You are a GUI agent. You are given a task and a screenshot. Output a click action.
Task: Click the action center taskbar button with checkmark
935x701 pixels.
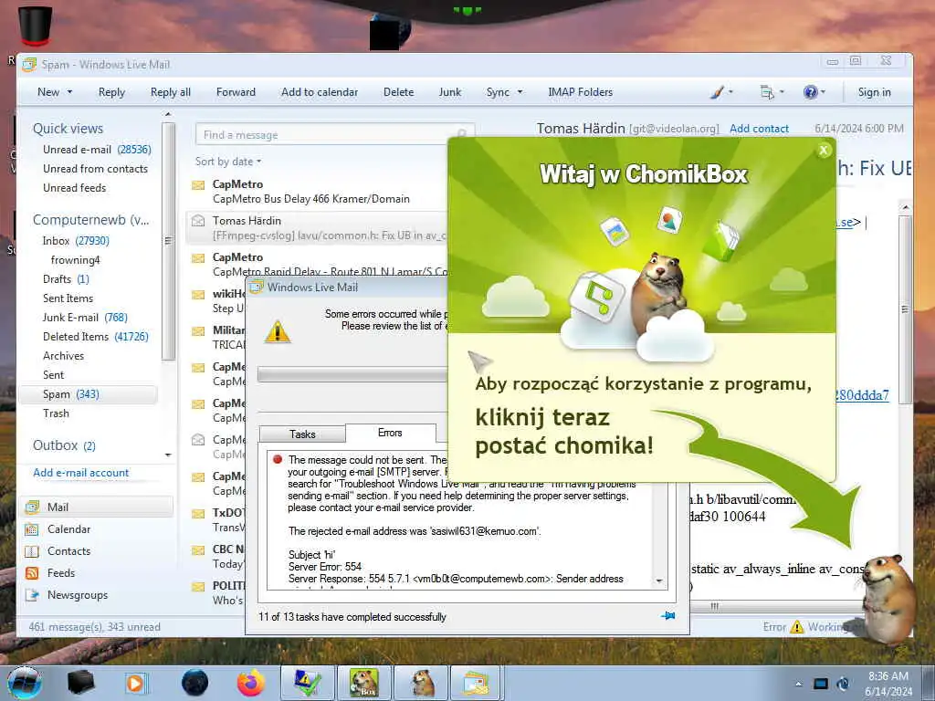tap(307, 683)
